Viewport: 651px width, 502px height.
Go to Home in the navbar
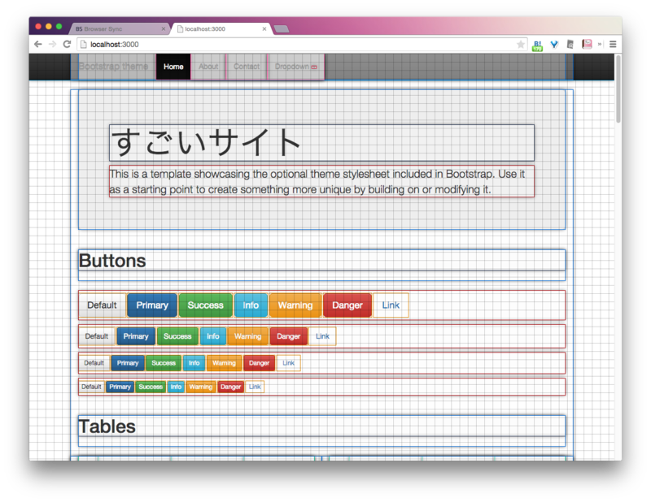pyautogui.click(x=173, y=67)
